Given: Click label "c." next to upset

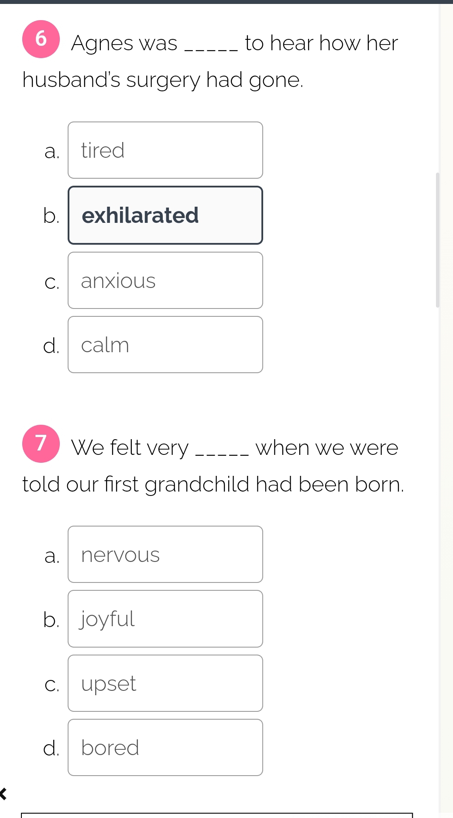Looking at the screenshot, I should [51, 685].
